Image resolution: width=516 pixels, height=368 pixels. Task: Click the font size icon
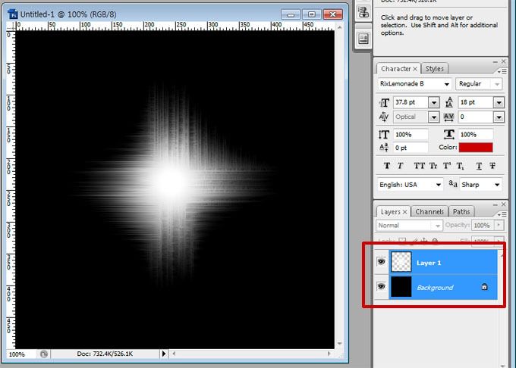click(x=384, y=103)
